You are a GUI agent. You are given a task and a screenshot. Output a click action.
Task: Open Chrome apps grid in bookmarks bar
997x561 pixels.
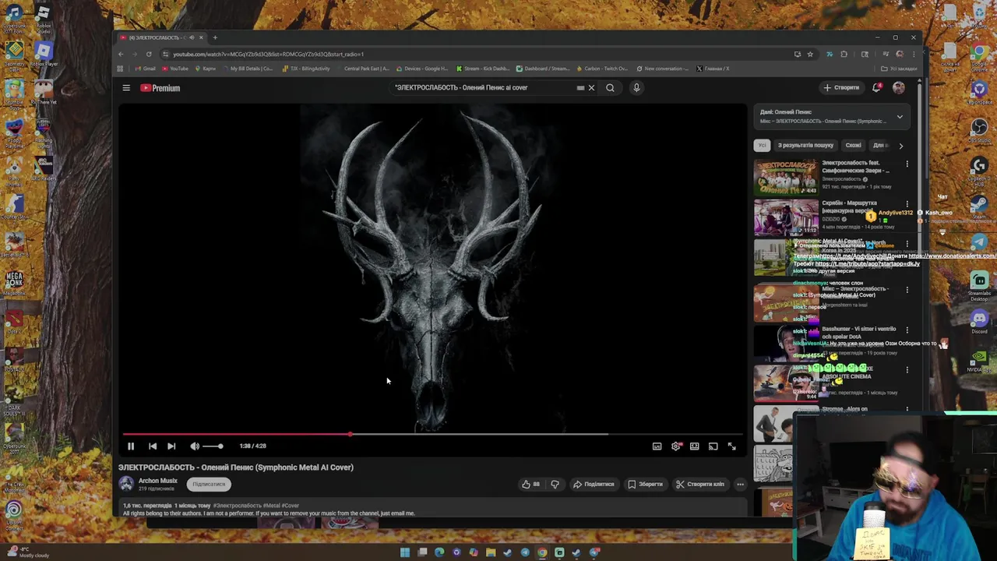click(x=120, y=69)
